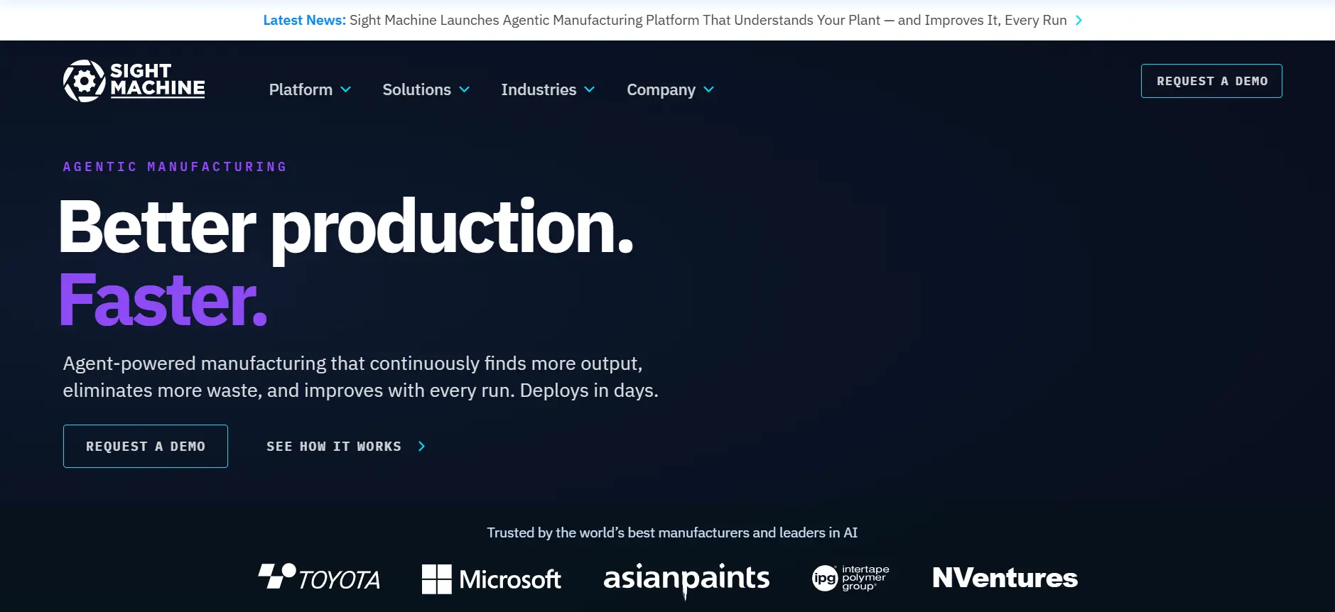Click the ipg intertape polymer group logo
Viewport: 1335px width, 612px height.
[x=850, y=578]
